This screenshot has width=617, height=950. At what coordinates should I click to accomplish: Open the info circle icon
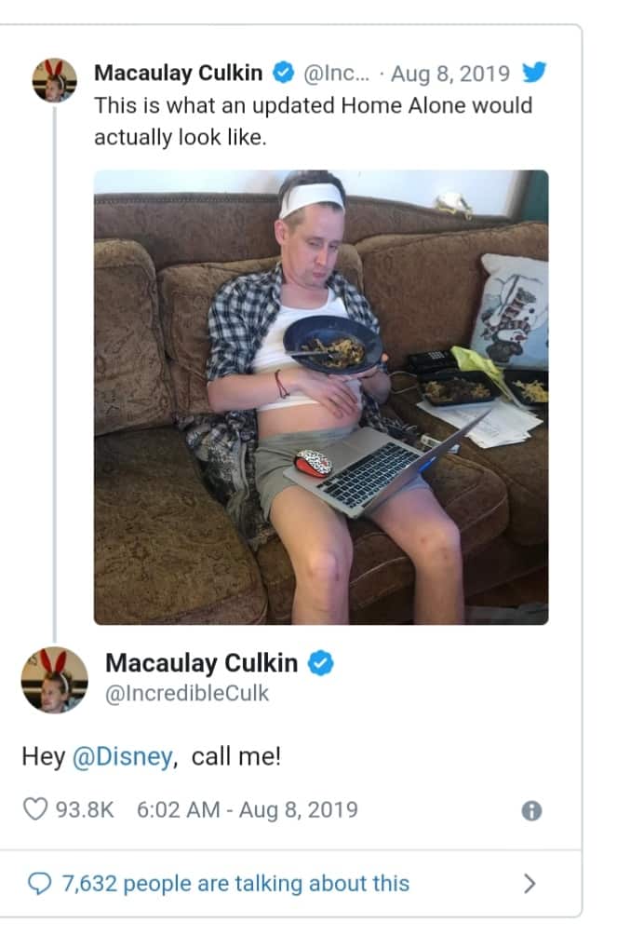(531, 810)
